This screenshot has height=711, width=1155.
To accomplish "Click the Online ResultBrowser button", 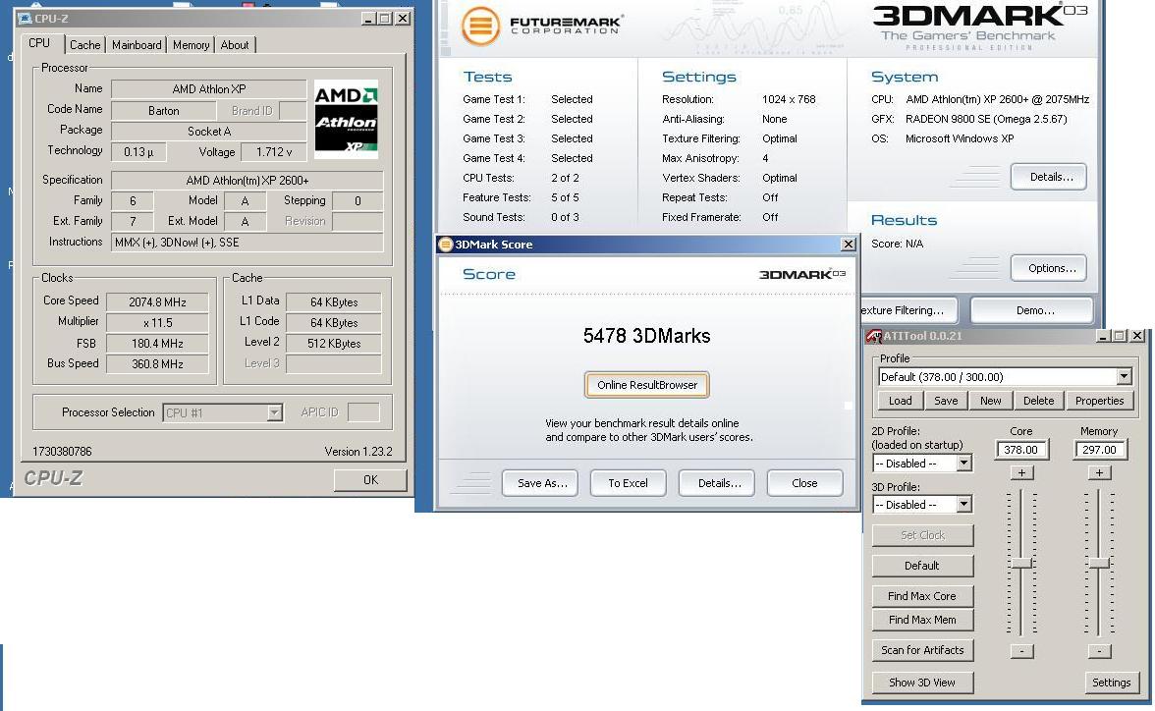I will coord(647,385).
